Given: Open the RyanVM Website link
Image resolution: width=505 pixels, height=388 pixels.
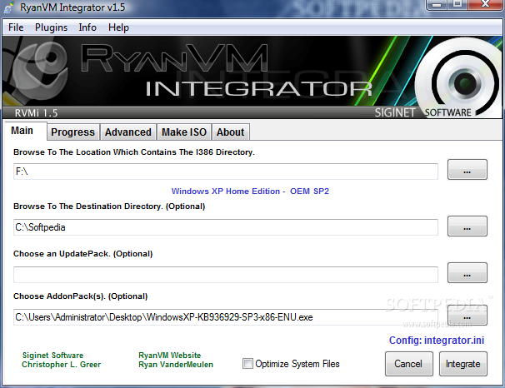Looking at the screenshot, I should point(169,356).
